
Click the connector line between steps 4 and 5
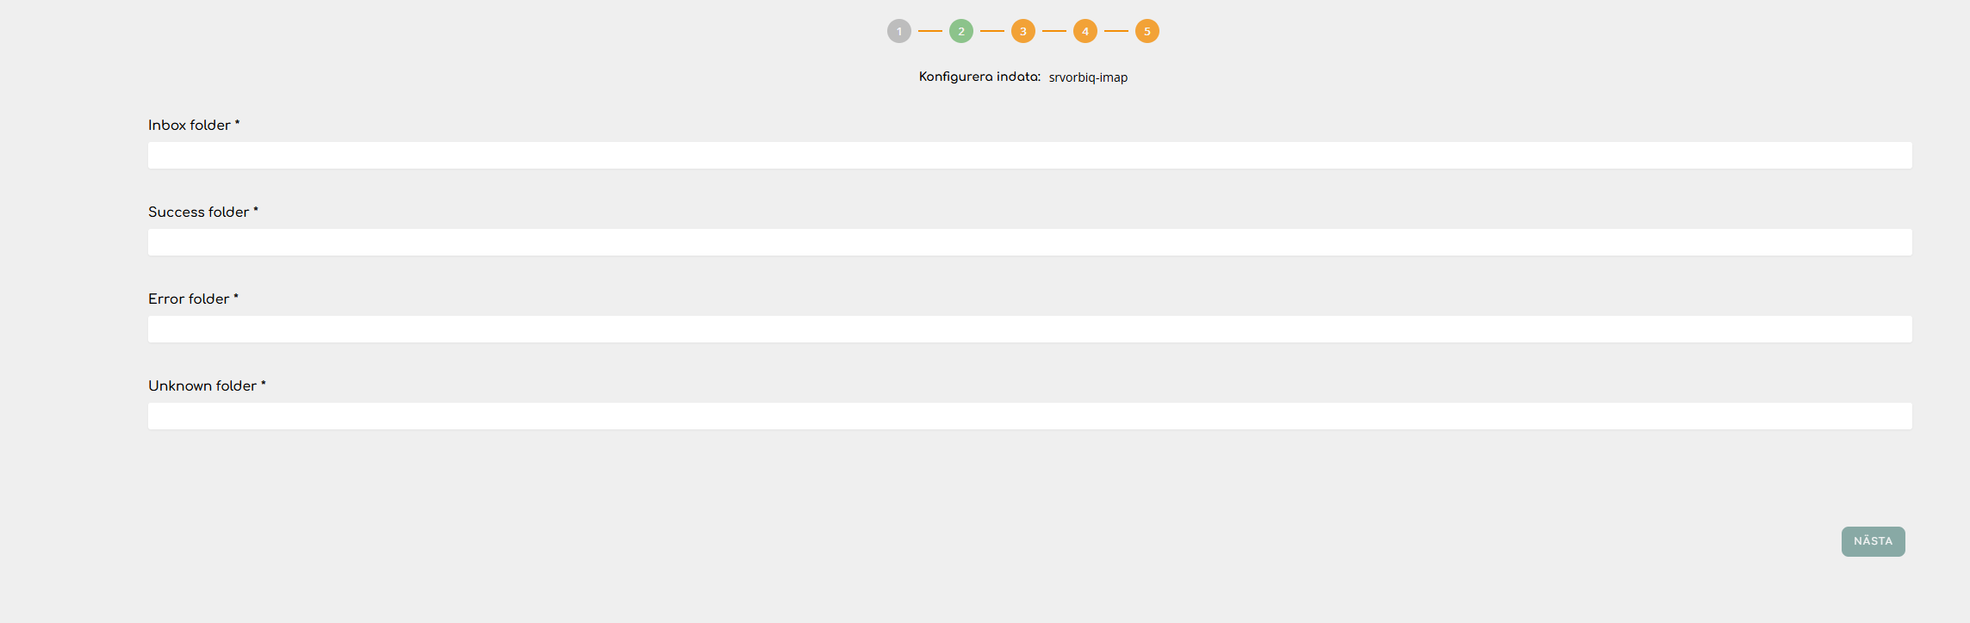1116,31
